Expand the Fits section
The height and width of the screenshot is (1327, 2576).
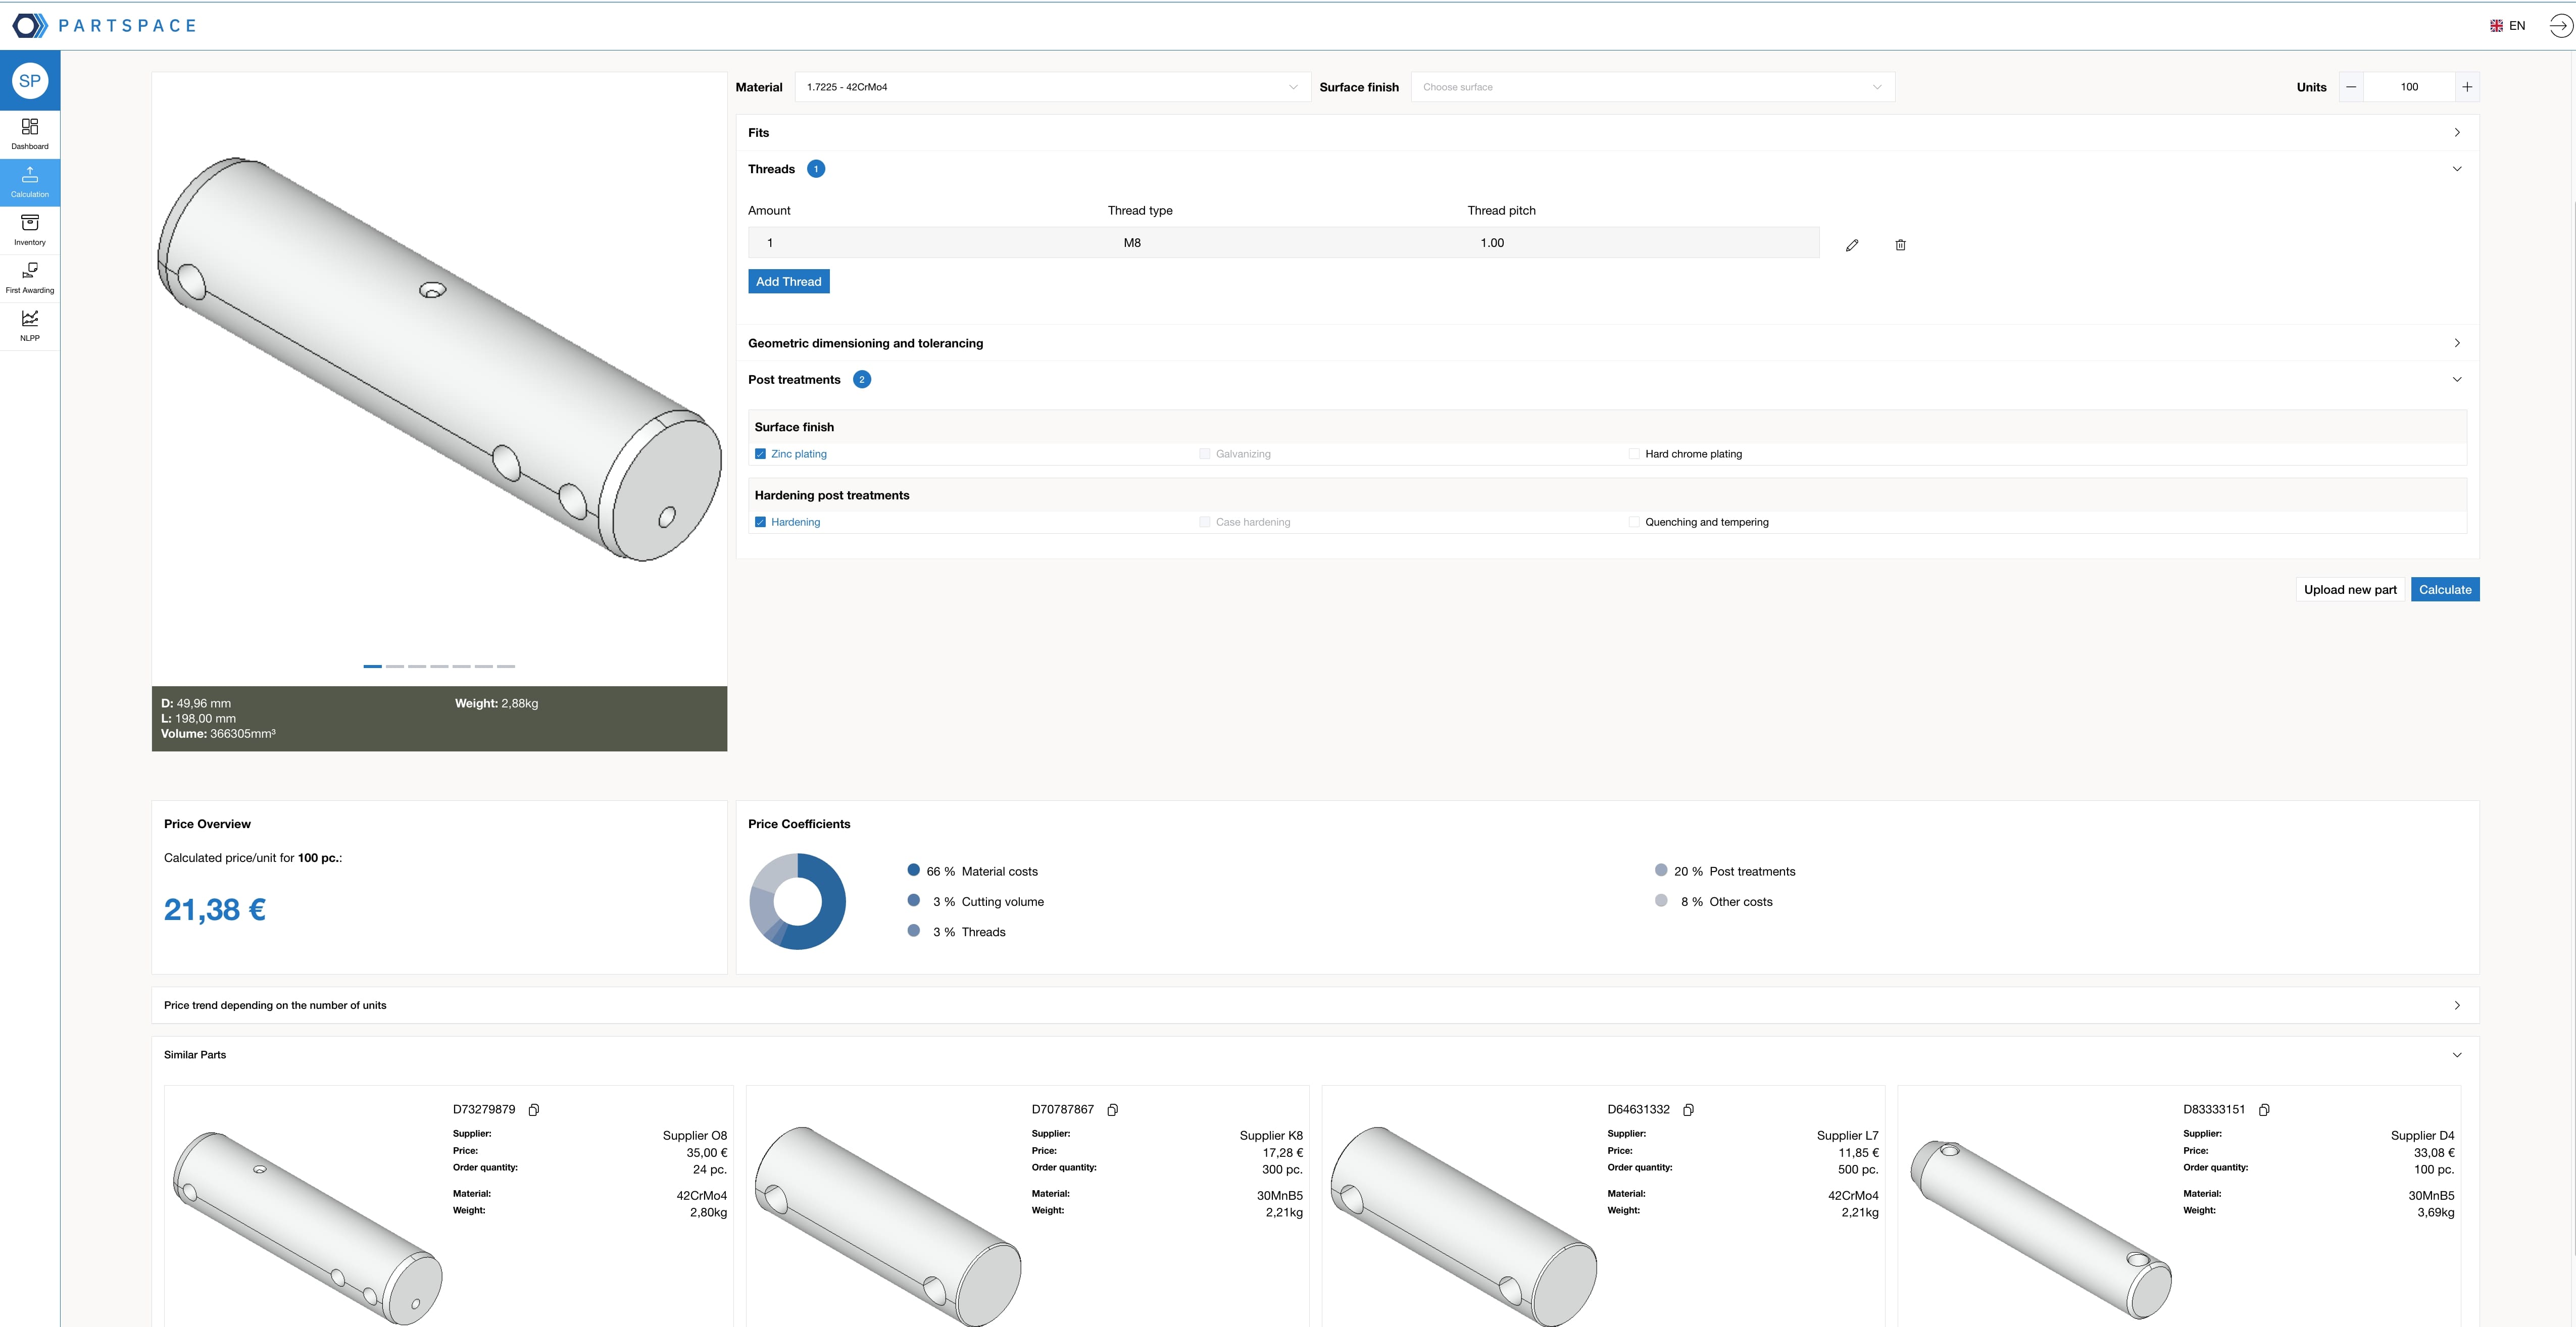pyautogui.click(x=1606, y=133)
